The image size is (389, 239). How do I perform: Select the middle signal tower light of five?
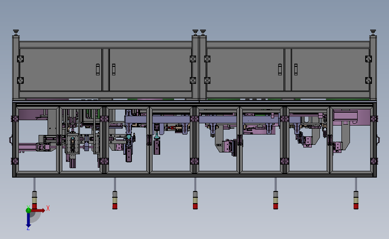click(x=195, y=200)
